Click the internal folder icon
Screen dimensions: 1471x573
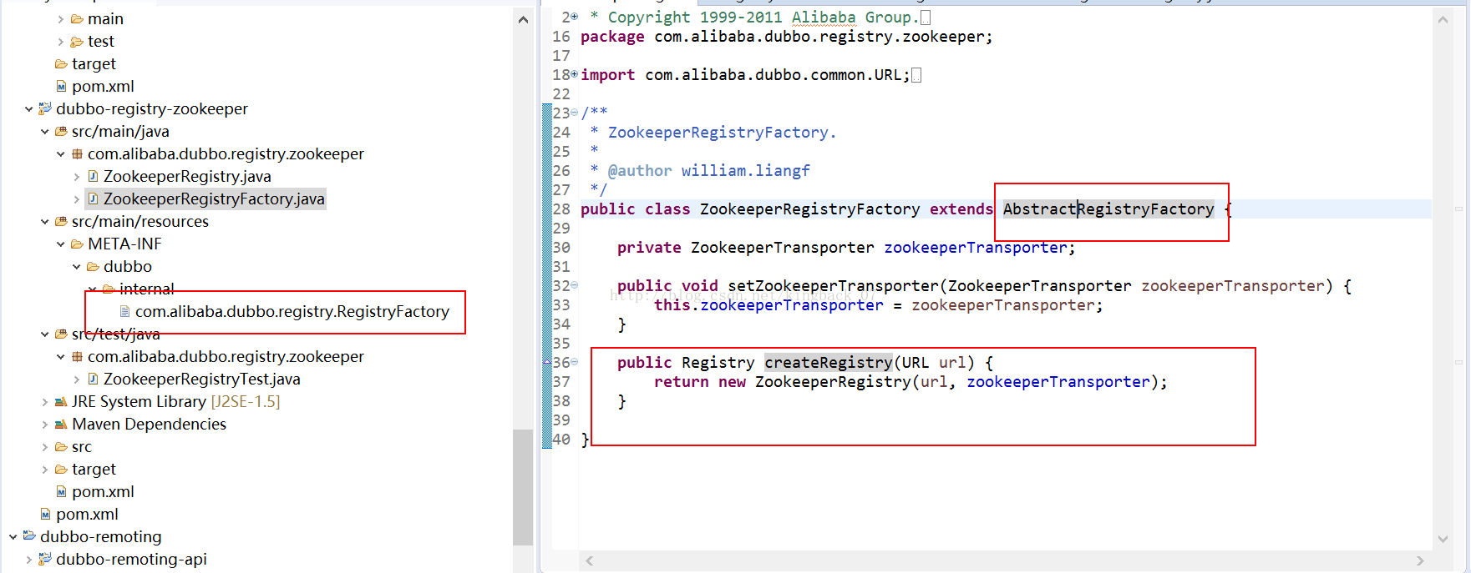pyautogui.click(x=109, y=289)
